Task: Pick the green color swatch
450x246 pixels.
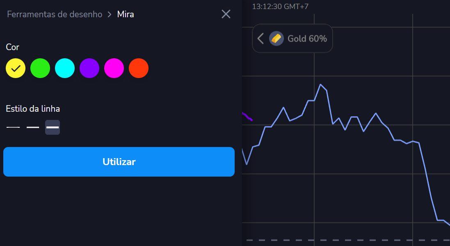Action: coord(40,68)
